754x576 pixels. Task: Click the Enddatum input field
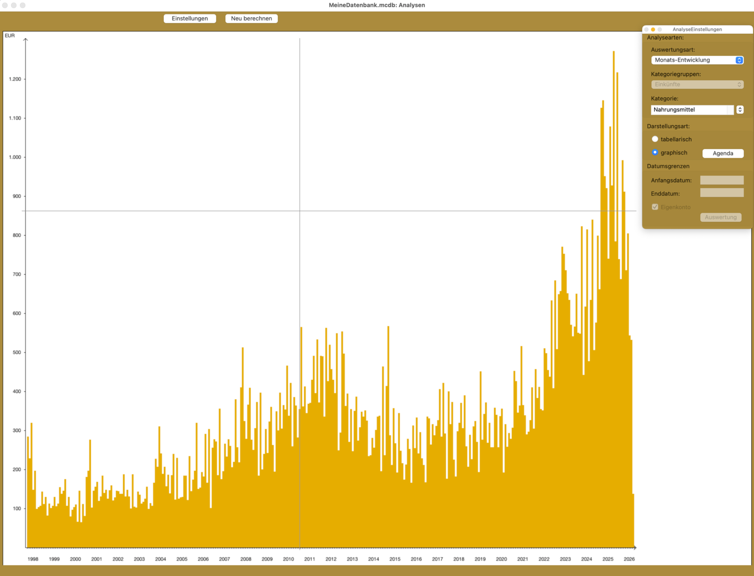[x=722, y=193]
